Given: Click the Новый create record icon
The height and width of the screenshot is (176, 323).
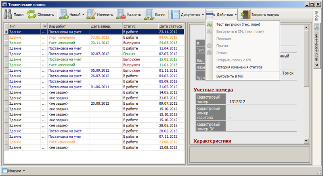Looking at the screenshot, I should coord(64,15).
